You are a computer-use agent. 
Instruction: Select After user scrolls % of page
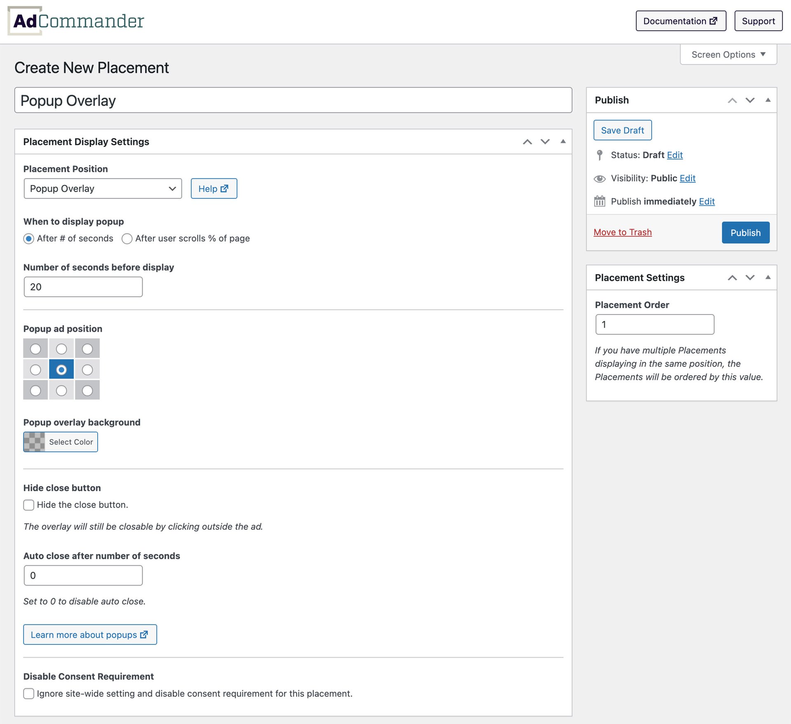[x=127, y=239]
